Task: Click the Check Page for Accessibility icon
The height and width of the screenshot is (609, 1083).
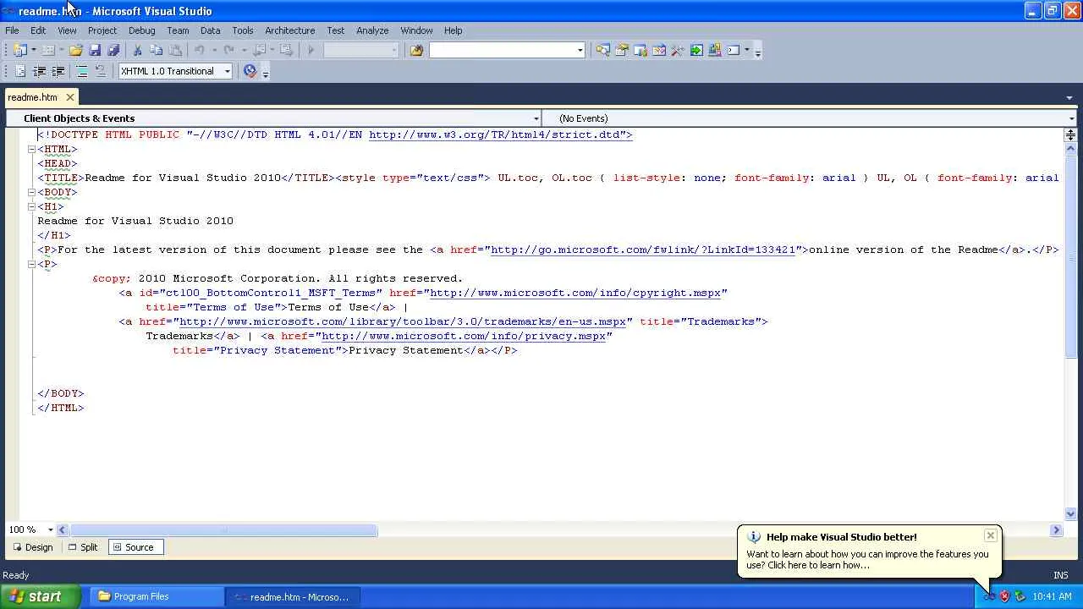Action: (250, 71)
